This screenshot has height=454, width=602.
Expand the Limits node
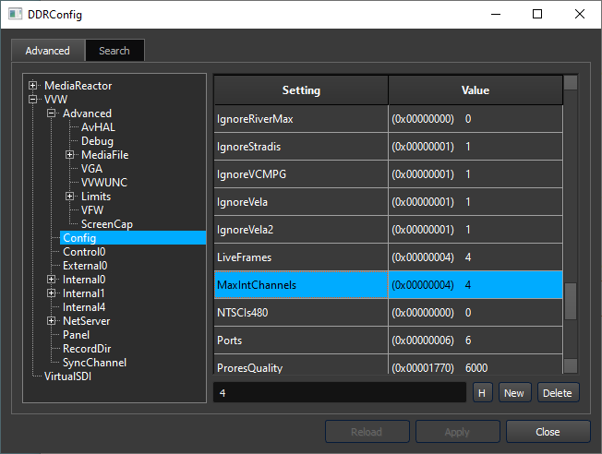[70, 197]
